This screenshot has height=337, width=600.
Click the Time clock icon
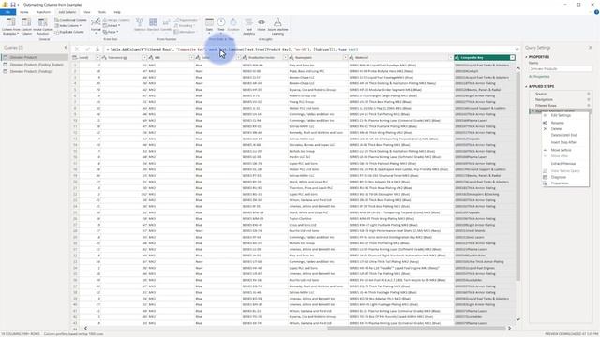pyautogui.click(x=221, y=22)
